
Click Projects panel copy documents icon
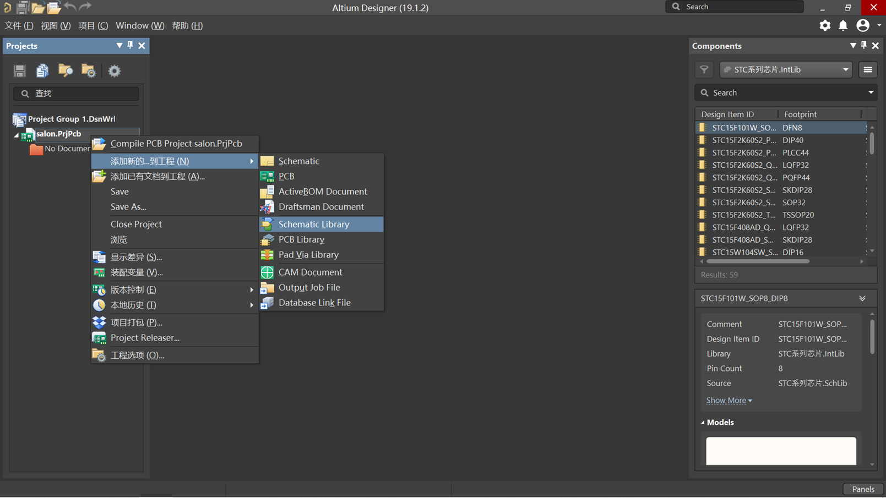coord(42,70)
